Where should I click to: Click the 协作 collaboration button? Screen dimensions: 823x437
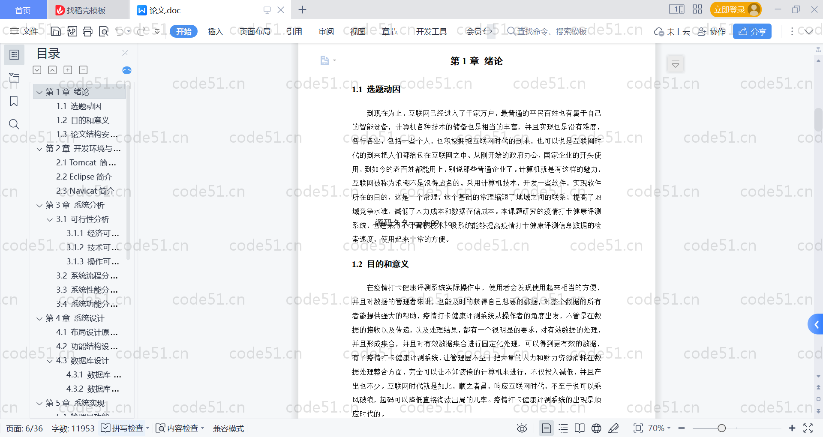tap(712, 31)
